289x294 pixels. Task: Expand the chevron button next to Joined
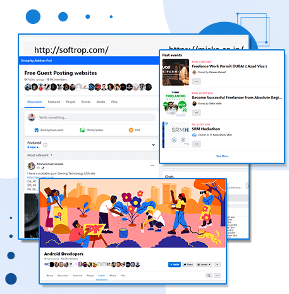click(x=217, y=264)
